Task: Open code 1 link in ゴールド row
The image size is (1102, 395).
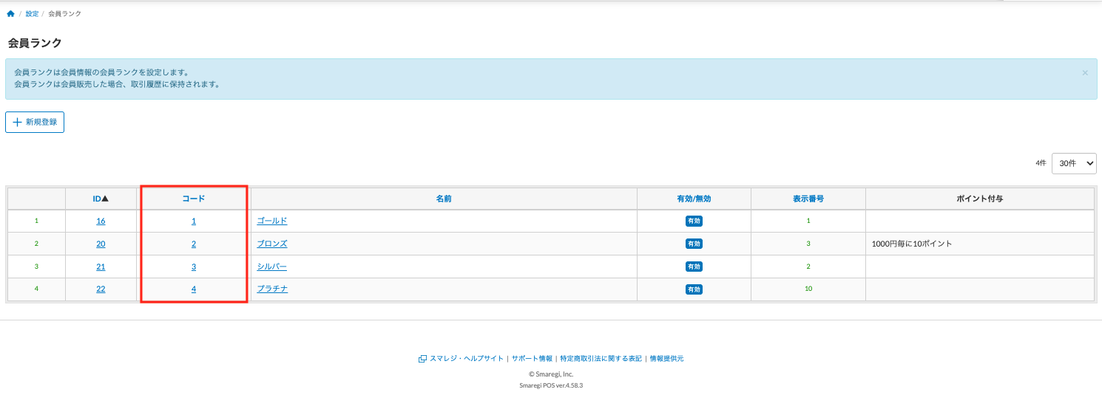Action: [194, 221]
